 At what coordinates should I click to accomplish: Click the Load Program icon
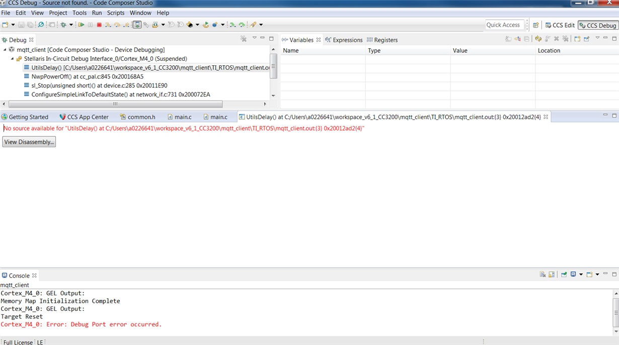pos(155,25)
